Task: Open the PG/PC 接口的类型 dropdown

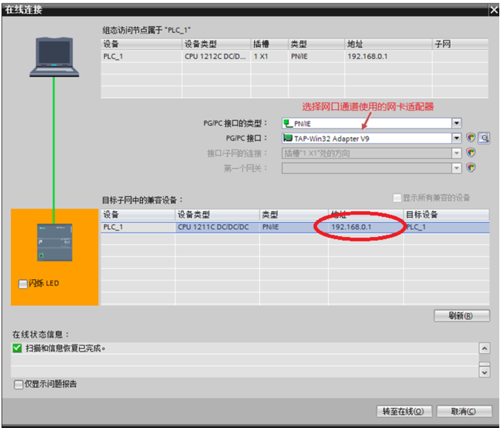Action: click(x=457, y=123)
